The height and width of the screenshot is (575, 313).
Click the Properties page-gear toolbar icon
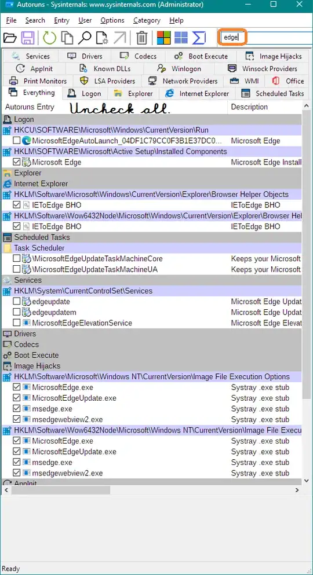click(x=102, y=38)
